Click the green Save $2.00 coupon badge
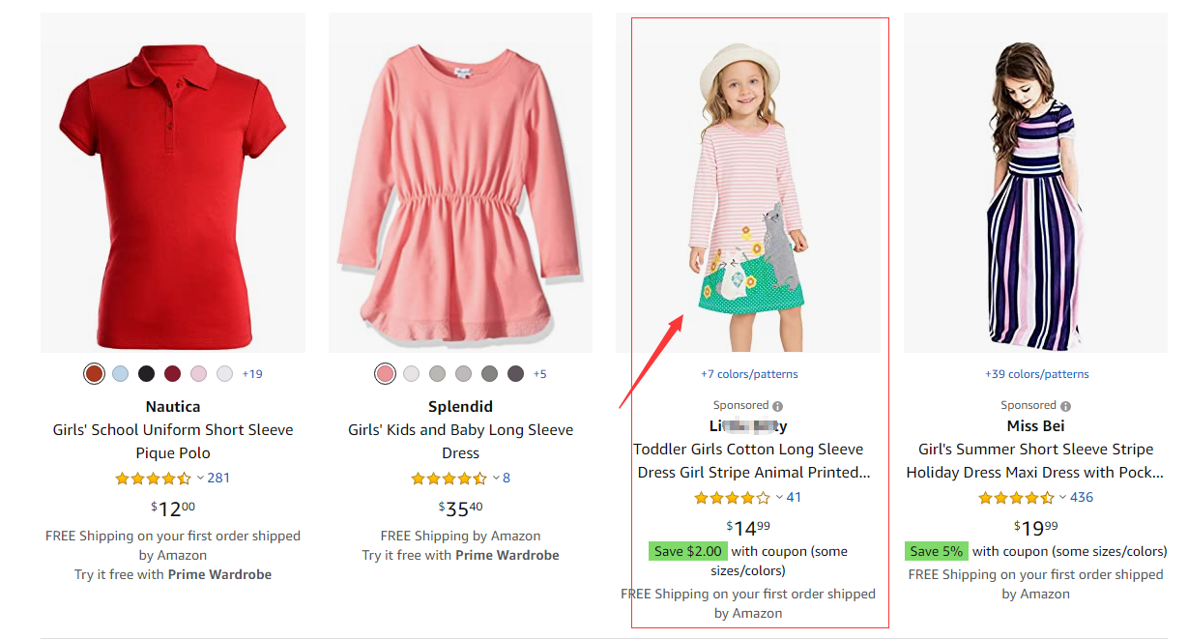 point(688,551)
